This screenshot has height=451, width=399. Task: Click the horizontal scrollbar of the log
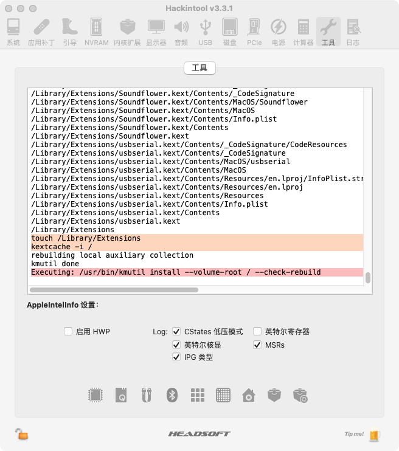114,290
